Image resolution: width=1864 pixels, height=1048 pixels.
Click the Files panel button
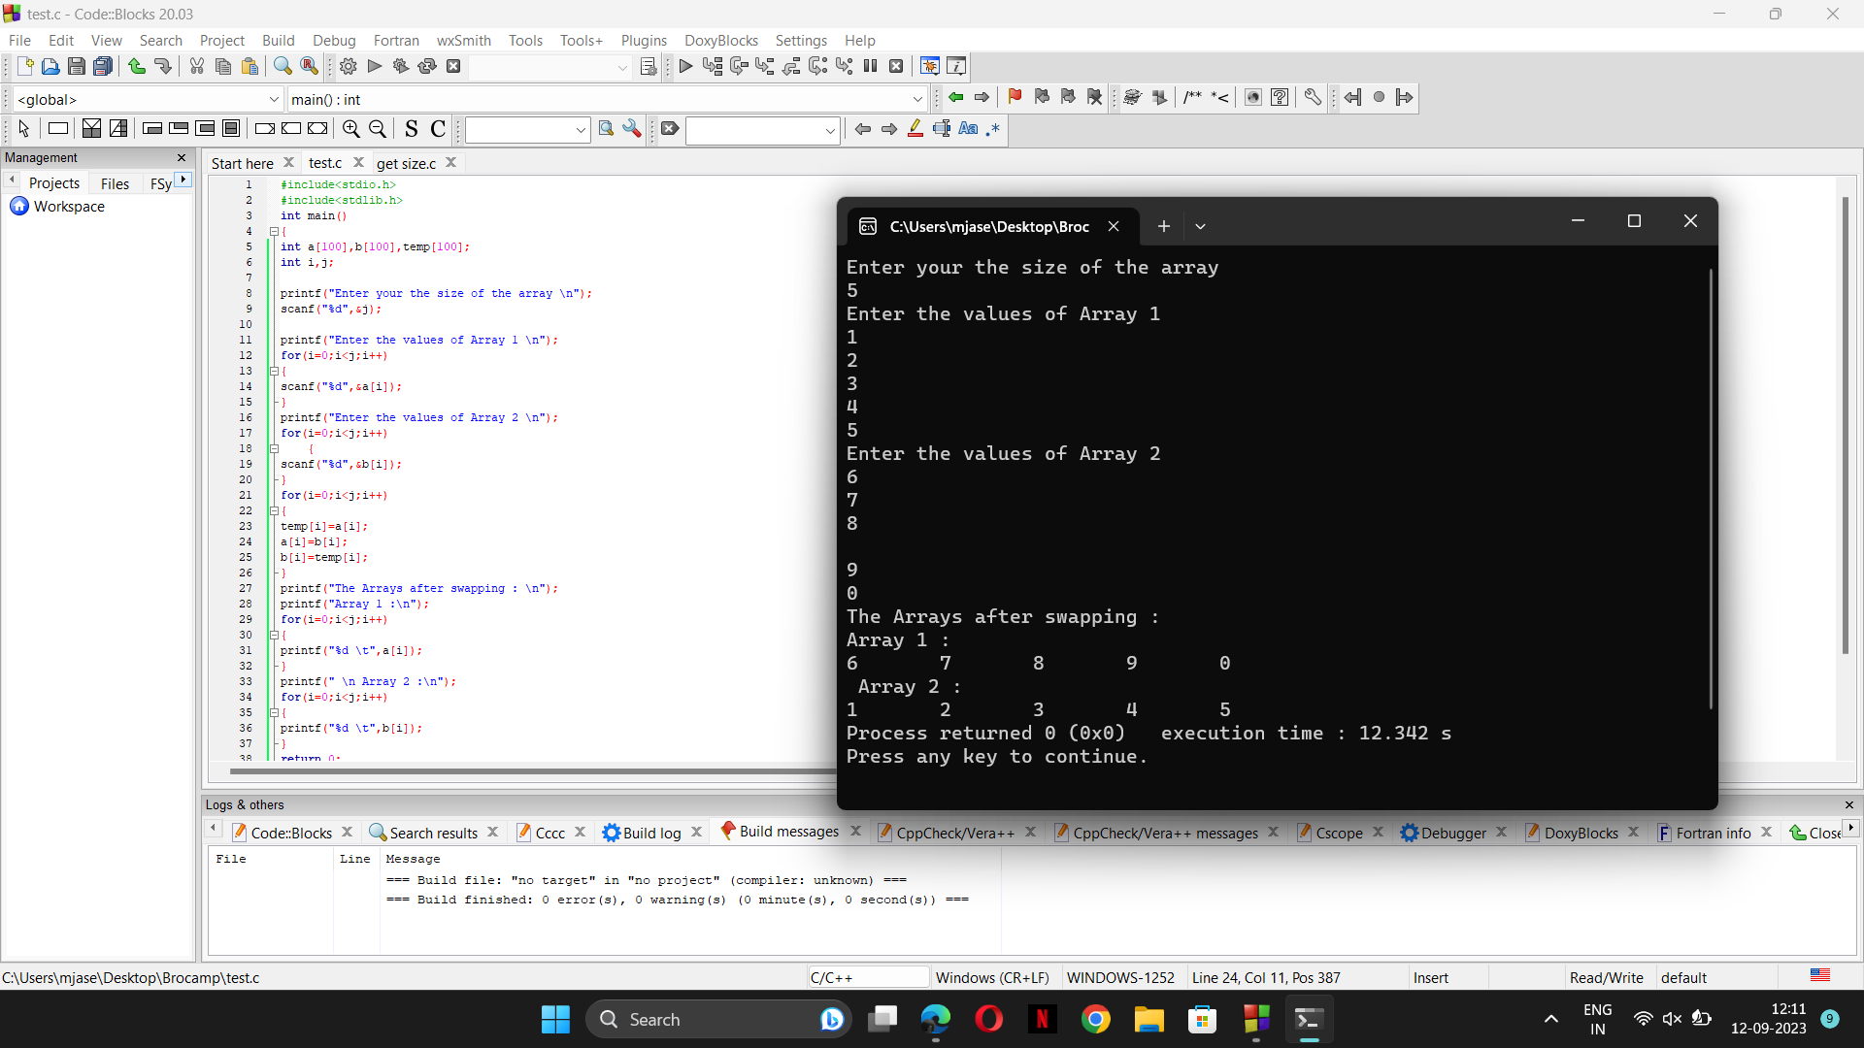pos(114,181)
